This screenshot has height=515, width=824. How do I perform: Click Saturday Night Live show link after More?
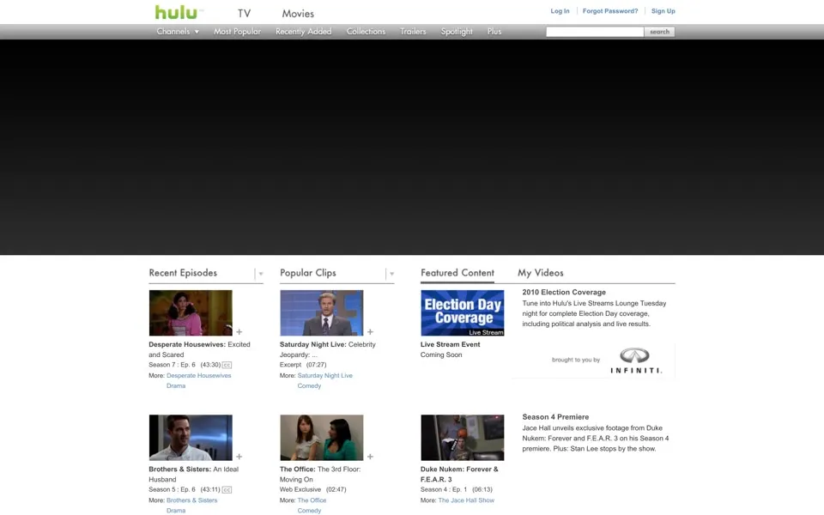tap(324, 376)
